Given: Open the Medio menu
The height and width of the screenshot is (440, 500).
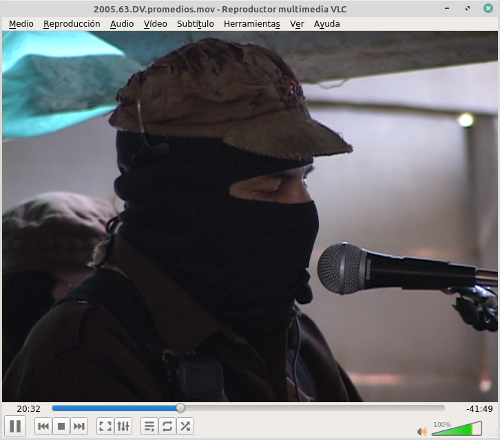Looking at the screenshot, I should click(x=21, y=23).
